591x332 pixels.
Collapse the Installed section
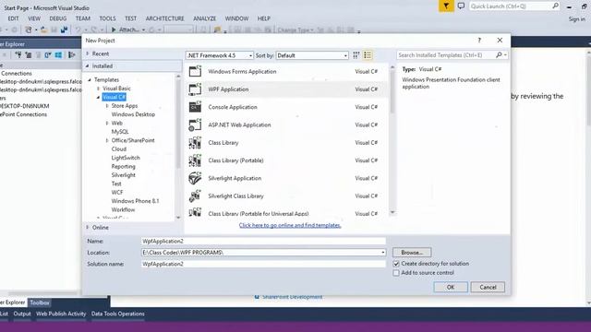tap(88, 65)
